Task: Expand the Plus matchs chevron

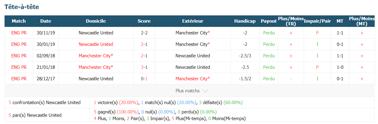Action: (x=205, y=91)
